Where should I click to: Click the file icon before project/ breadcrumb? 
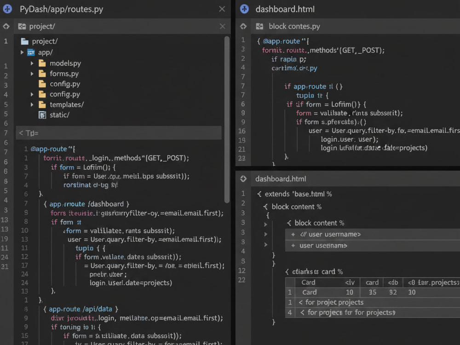pos(22,26)
